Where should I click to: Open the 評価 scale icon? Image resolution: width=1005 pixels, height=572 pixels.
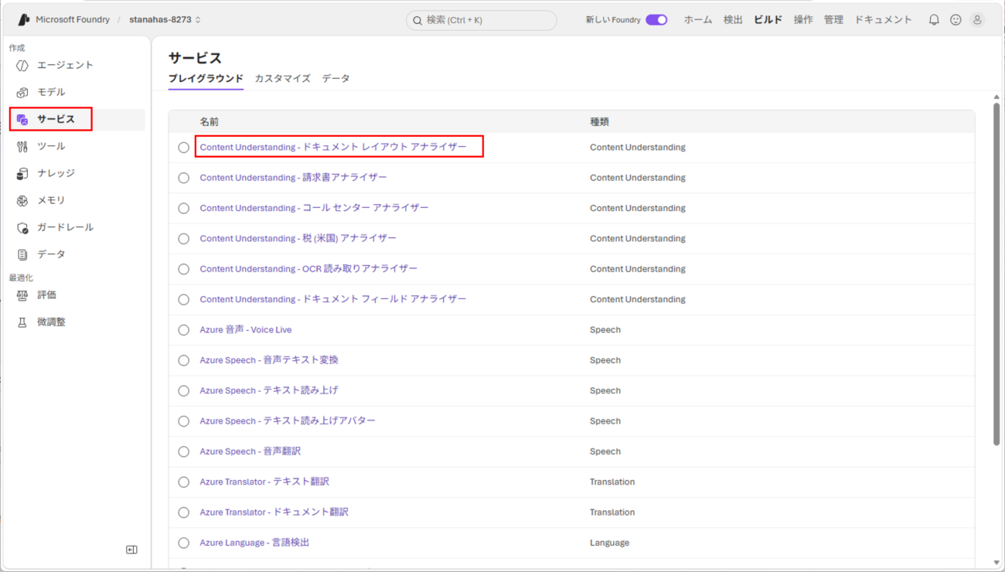22,295
